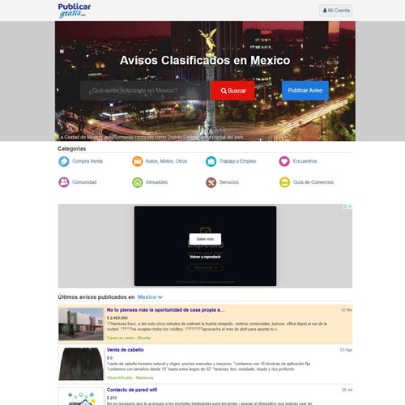
Task: Open the Comunidad category link
Action: (x=84, y=182)
